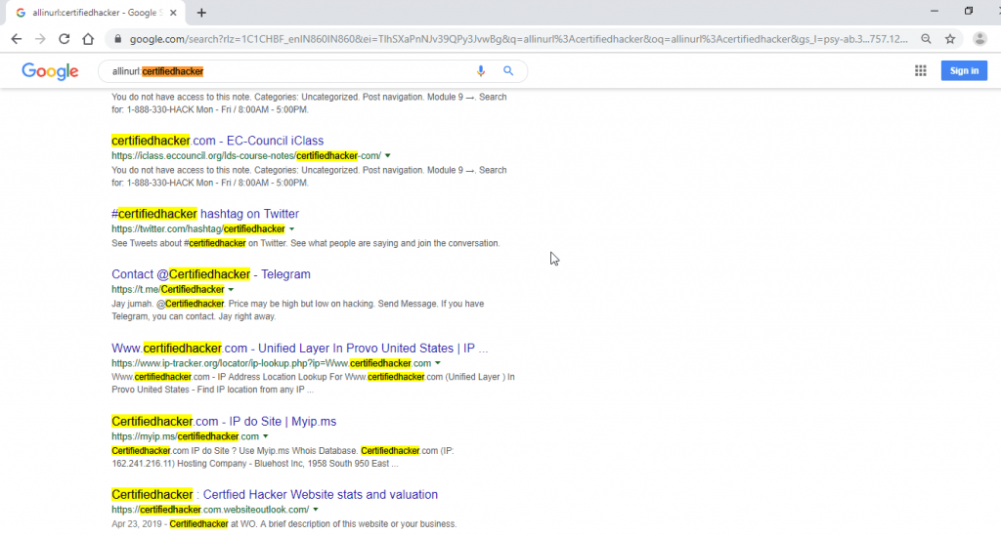Click the ip-tracker.org locator URL text
This screenshot has width=1001, height=536.
272,363
